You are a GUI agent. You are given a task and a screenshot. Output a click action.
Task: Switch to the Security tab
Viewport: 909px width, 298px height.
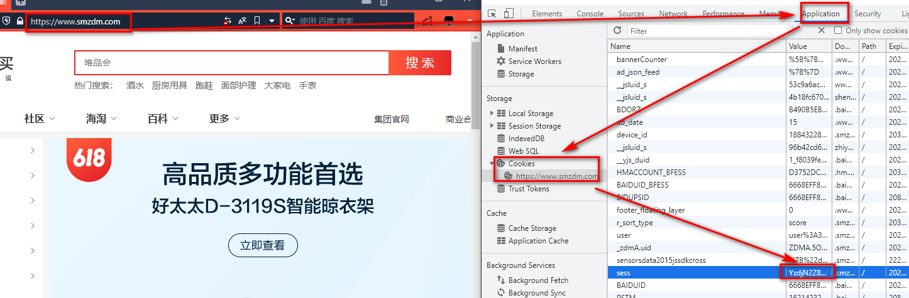click(868, 14)
